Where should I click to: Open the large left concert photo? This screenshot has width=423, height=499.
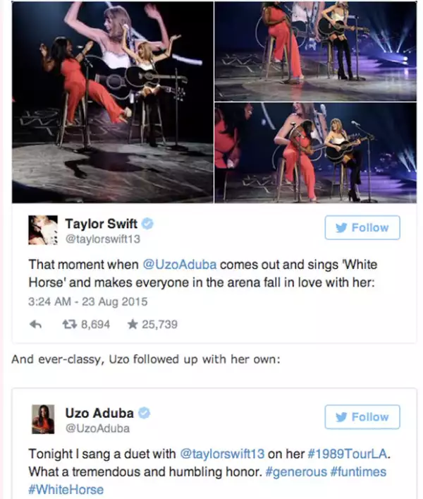tap(113, 102)
